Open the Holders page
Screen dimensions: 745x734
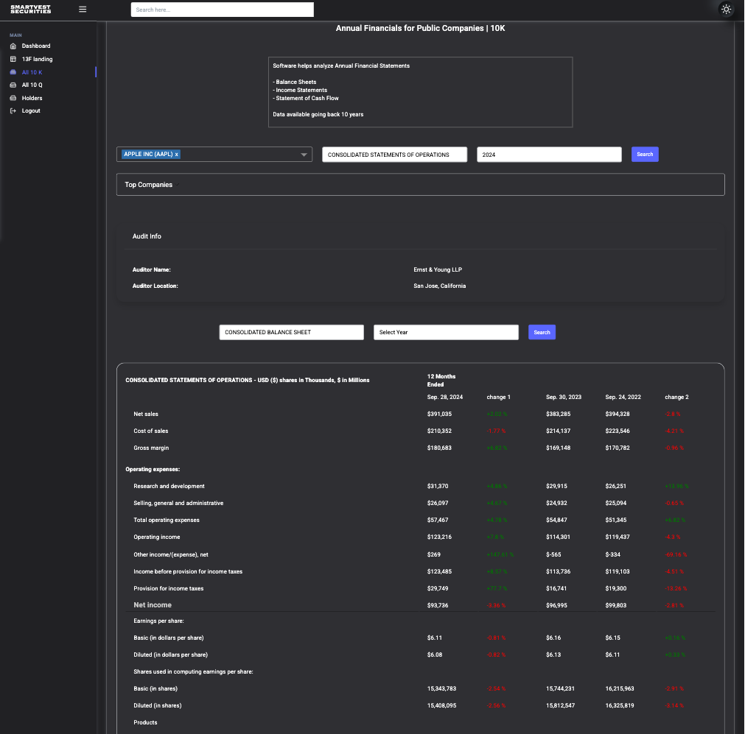pyautogui.click(x=32, y=98)
